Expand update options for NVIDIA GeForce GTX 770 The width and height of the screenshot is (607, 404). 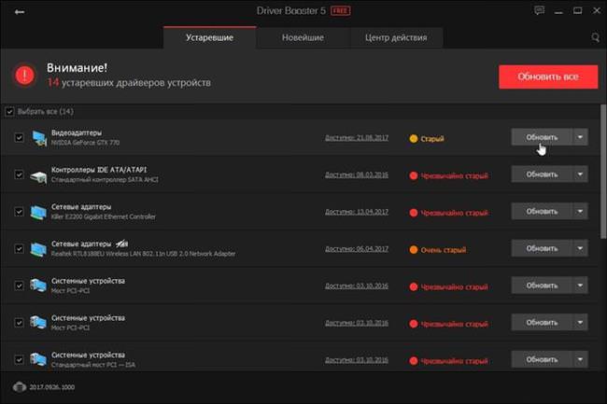(580, 137)
